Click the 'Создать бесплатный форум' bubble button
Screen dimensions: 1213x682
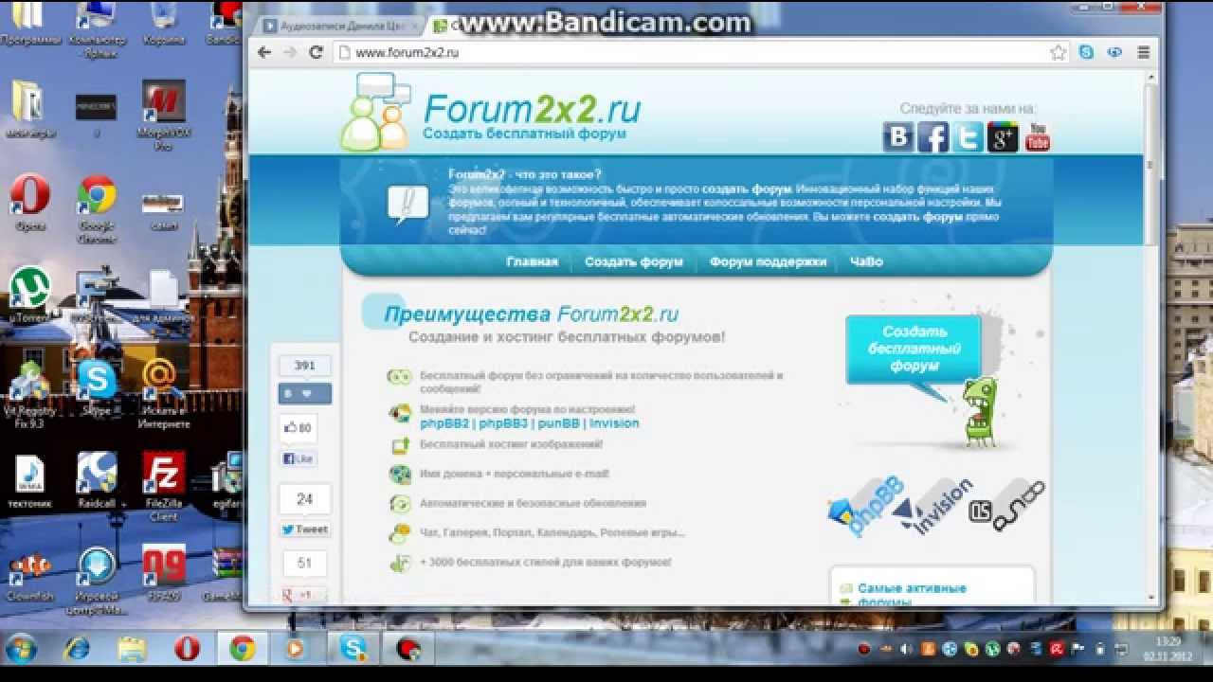click(914, 349)
